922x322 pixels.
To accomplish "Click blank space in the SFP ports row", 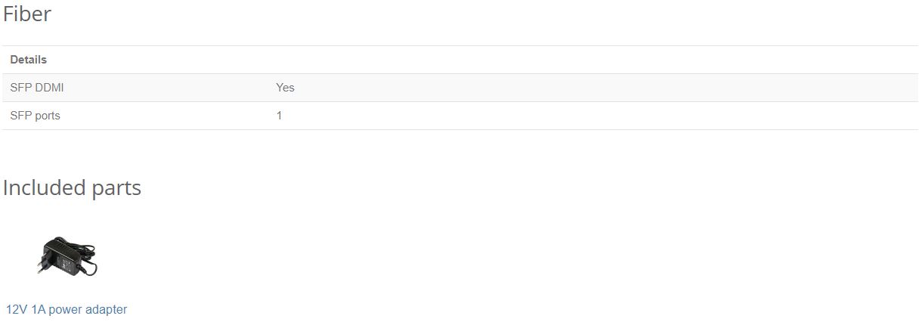I will click(605, 116).
